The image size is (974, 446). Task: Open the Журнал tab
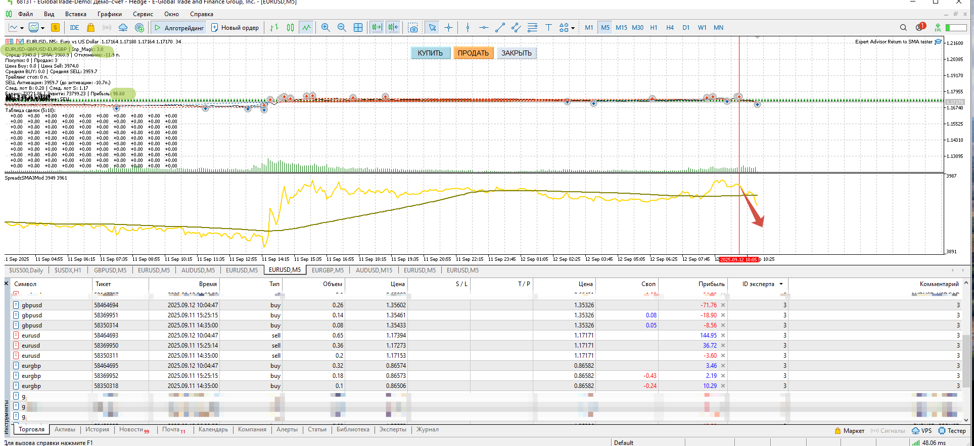427,430
